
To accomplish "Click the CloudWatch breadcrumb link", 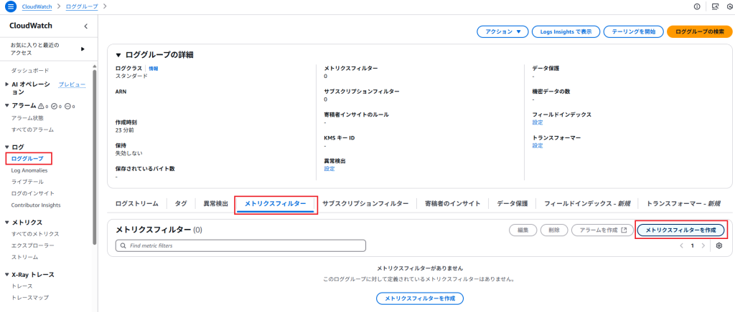I will coord(37,6).
